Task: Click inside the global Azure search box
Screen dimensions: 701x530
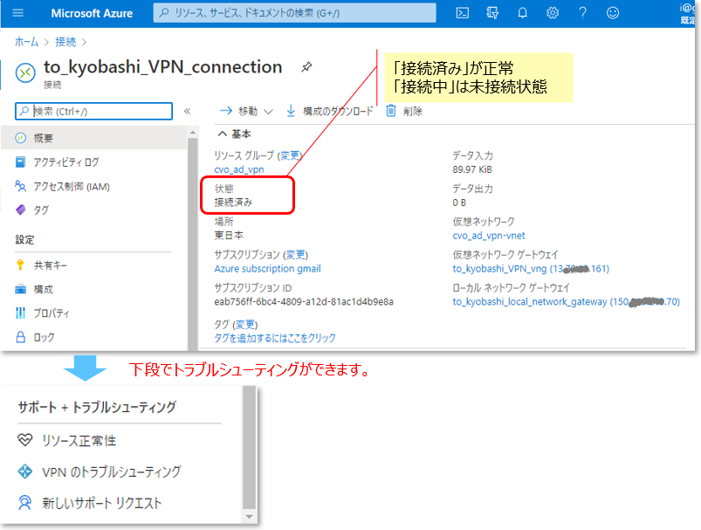Action: (x=294, y=13)
